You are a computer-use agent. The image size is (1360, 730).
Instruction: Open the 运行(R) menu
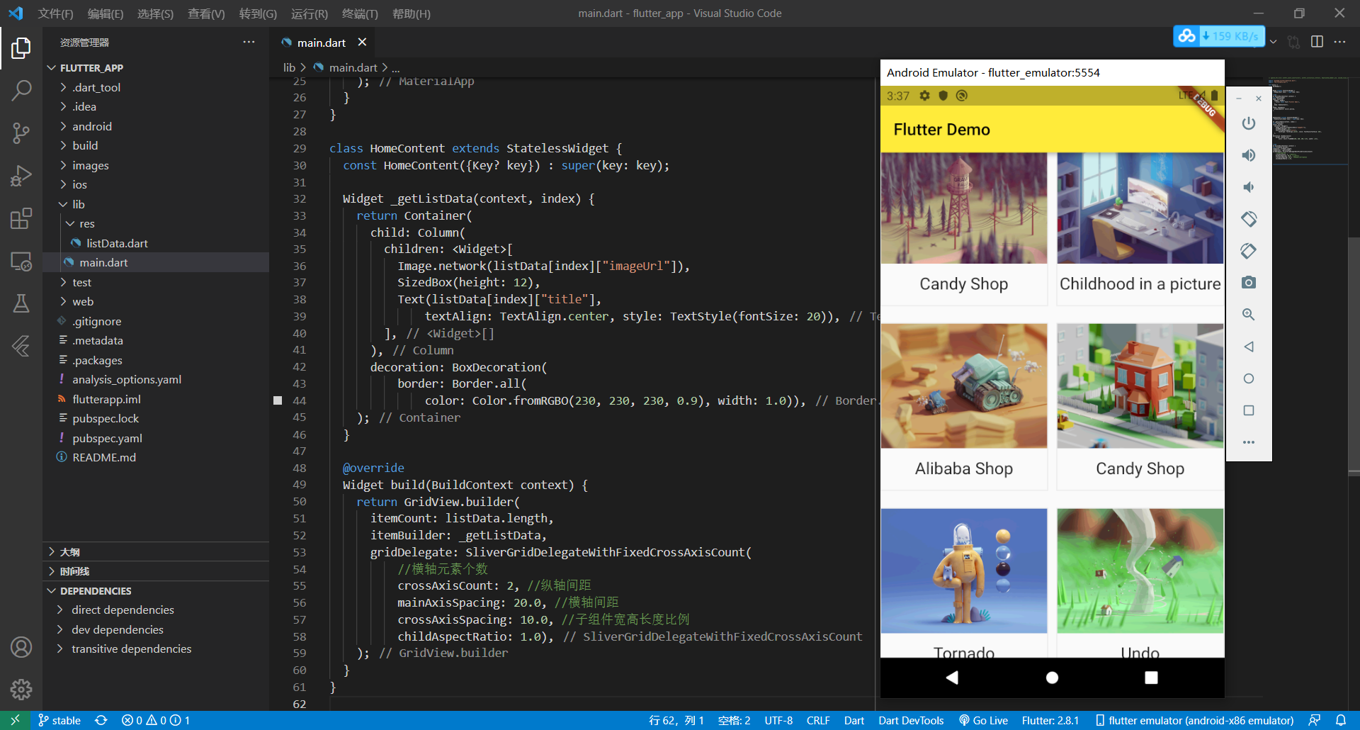coord(309,13)
